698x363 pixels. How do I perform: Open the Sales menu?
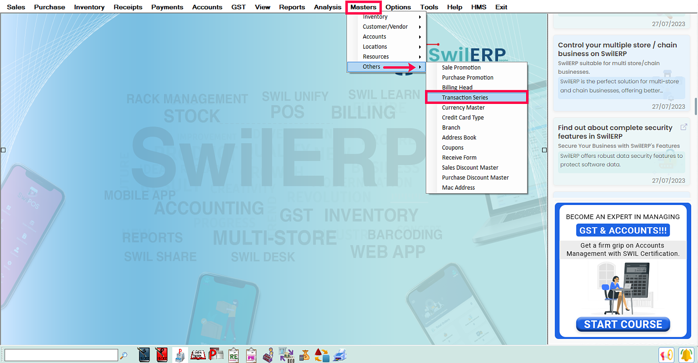16,7
